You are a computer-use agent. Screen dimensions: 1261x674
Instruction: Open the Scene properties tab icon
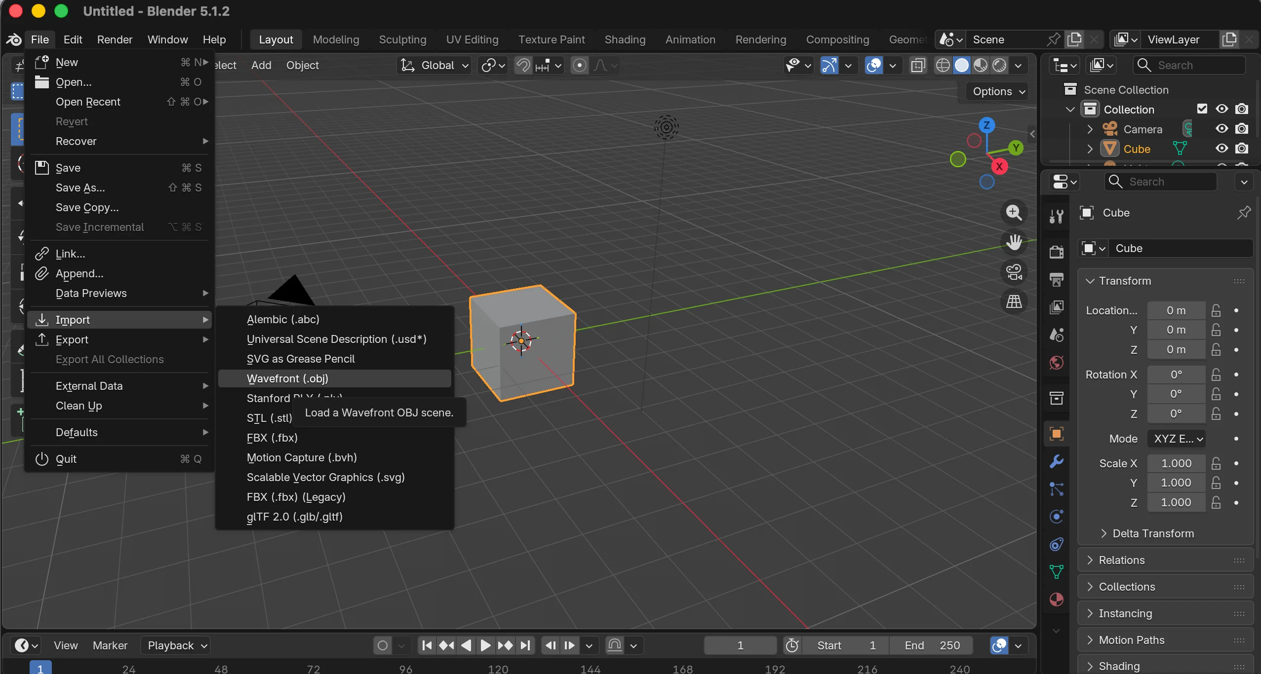pos(1056,335)
